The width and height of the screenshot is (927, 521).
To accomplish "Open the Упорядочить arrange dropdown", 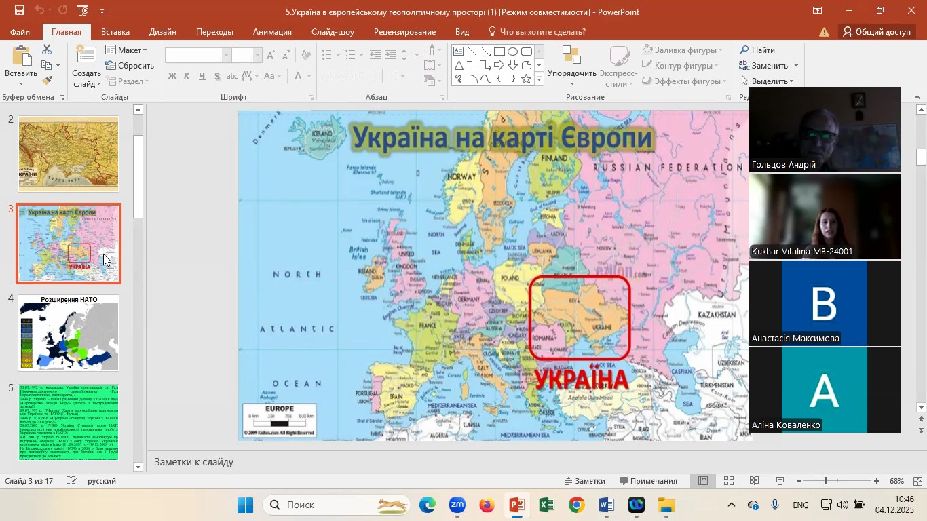I will click(x=571, y=73).
